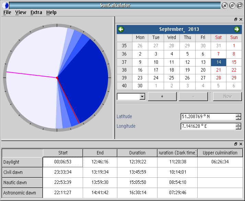
Task: Click the upper culmination cell 06:26:34
Action: [220, 162]
